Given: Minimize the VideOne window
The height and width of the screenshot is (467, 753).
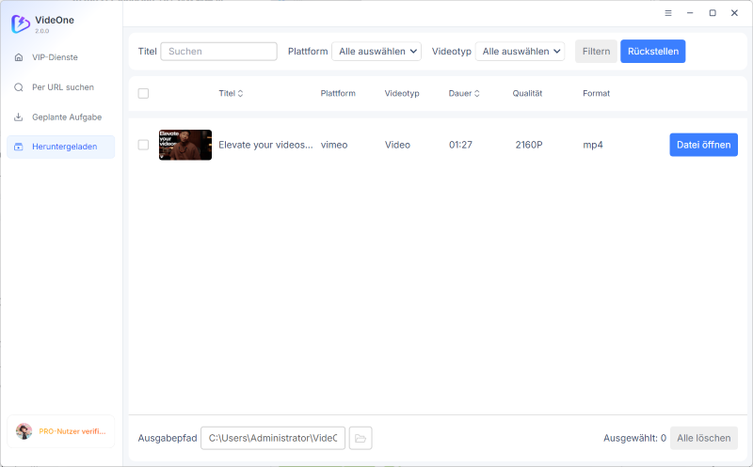Looking at the screenshot, I should point(690,13).
